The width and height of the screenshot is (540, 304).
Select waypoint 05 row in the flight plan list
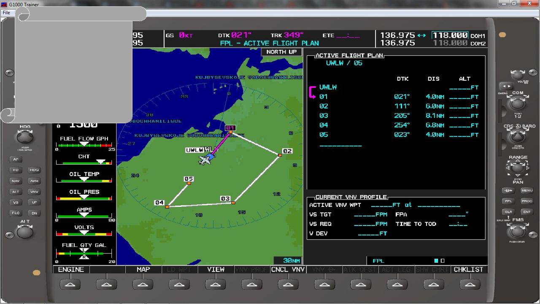(399, 135)
